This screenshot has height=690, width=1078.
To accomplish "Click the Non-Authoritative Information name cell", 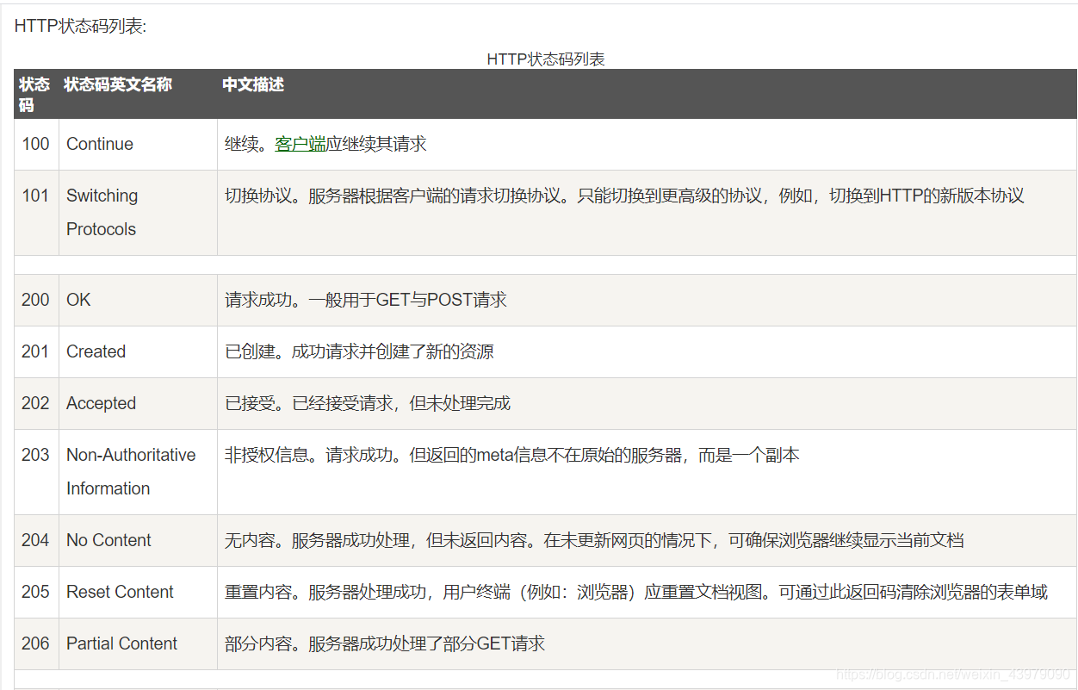I will [138, 471].
